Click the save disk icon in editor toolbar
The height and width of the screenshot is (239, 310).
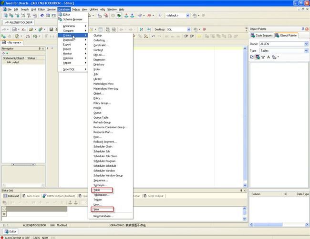point(51,29)
